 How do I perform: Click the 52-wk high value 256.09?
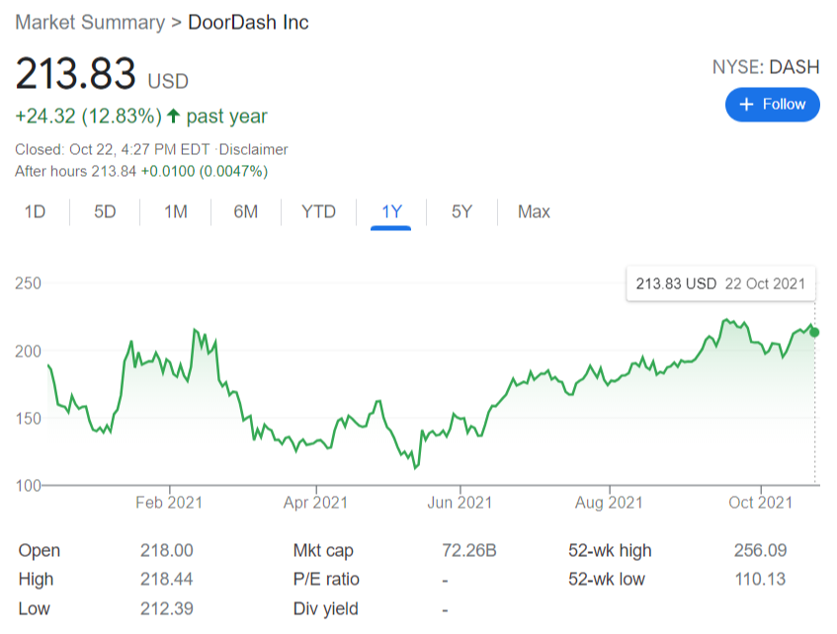coord(760,550)
